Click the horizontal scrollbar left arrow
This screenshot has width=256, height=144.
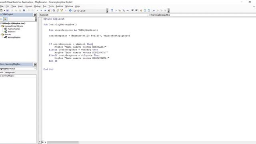pos(46,142)
